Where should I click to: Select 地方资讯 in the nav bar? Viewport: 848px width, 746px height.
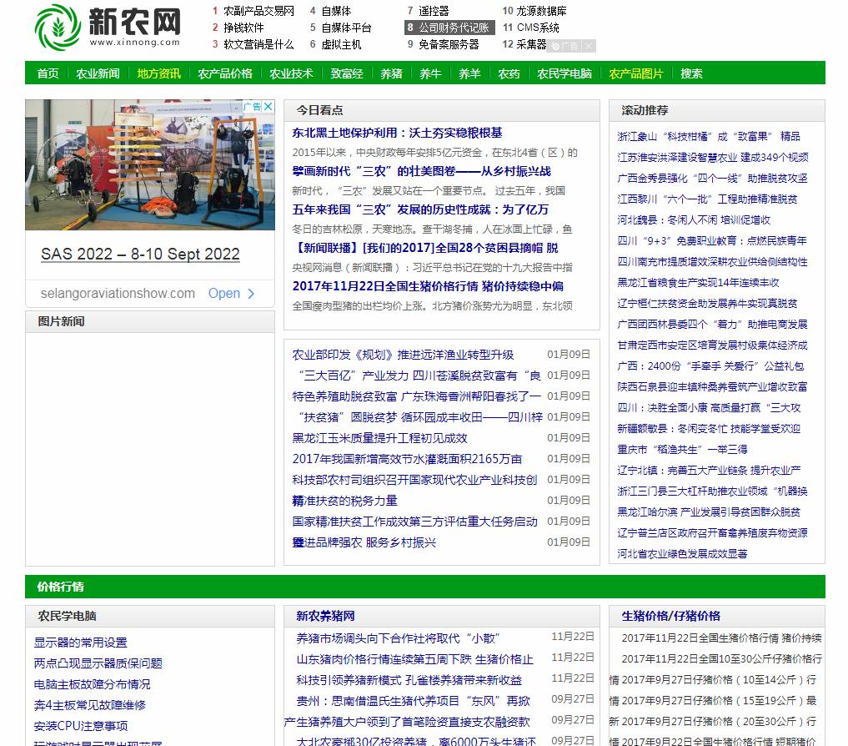[159, 73]
